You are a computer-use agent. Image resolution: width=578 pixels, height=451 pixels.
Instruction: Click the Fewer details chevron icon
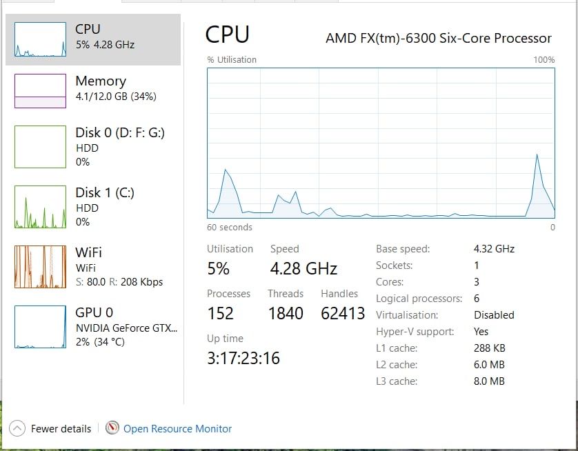[x=17, y=428]
